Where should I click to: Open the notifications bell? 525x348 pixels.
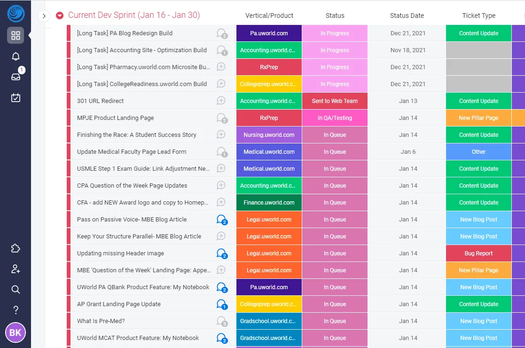16,56
